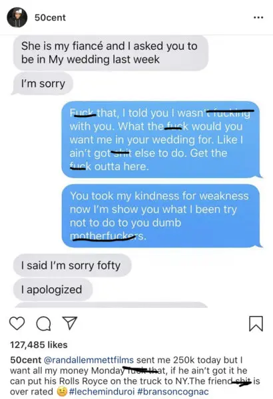Tap the "I apologized" message bubble

pos(53,289)
